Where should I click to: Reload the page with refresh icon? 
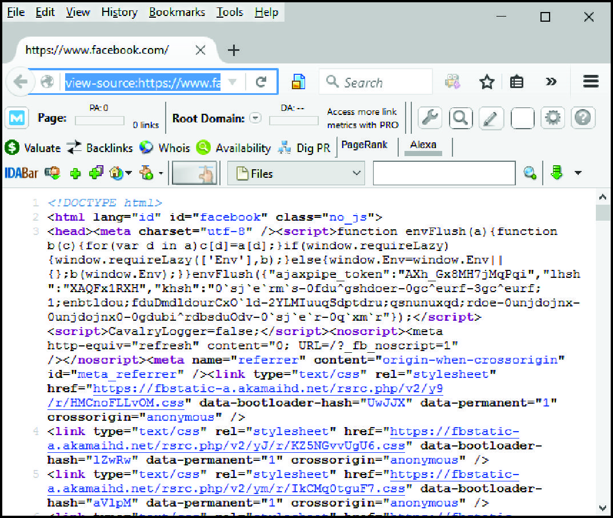[x=261, y=82]
